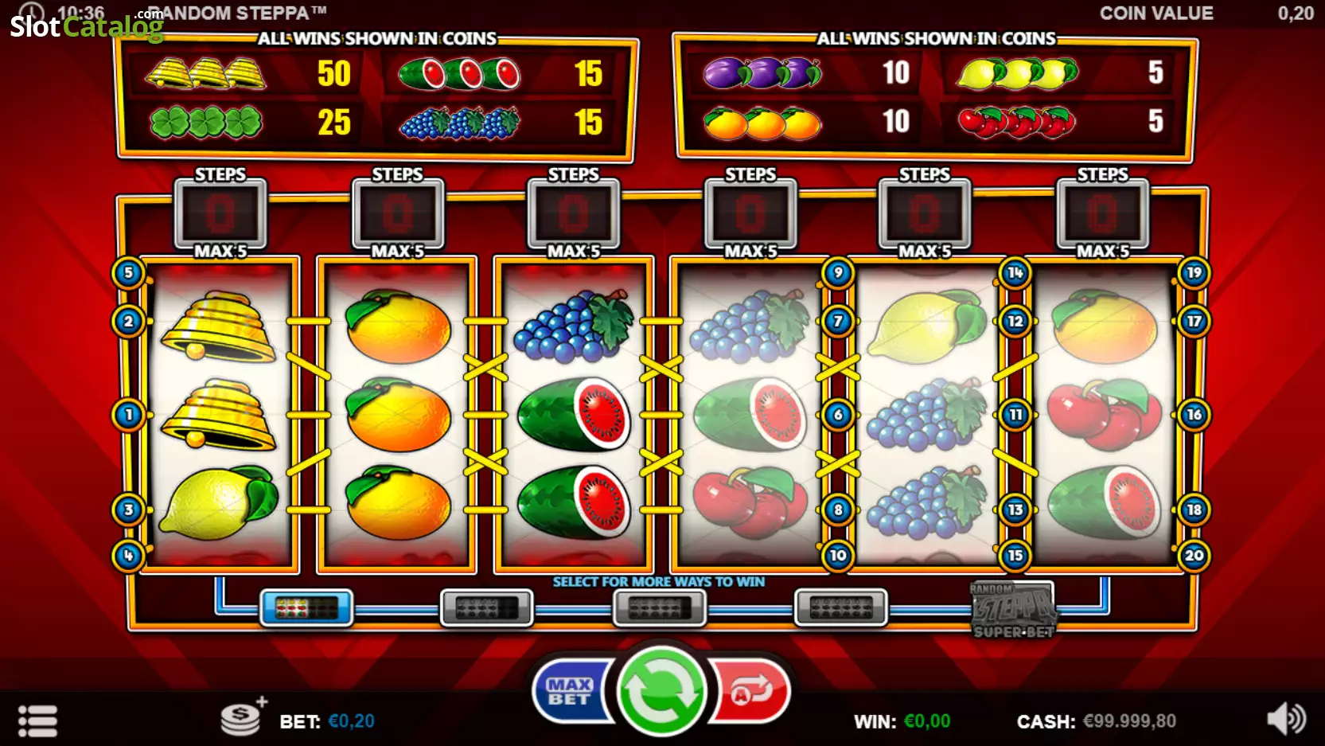This screenshot has width=1325, height=746.
Task: Click payline marker 1
Action: coord(129,415)
